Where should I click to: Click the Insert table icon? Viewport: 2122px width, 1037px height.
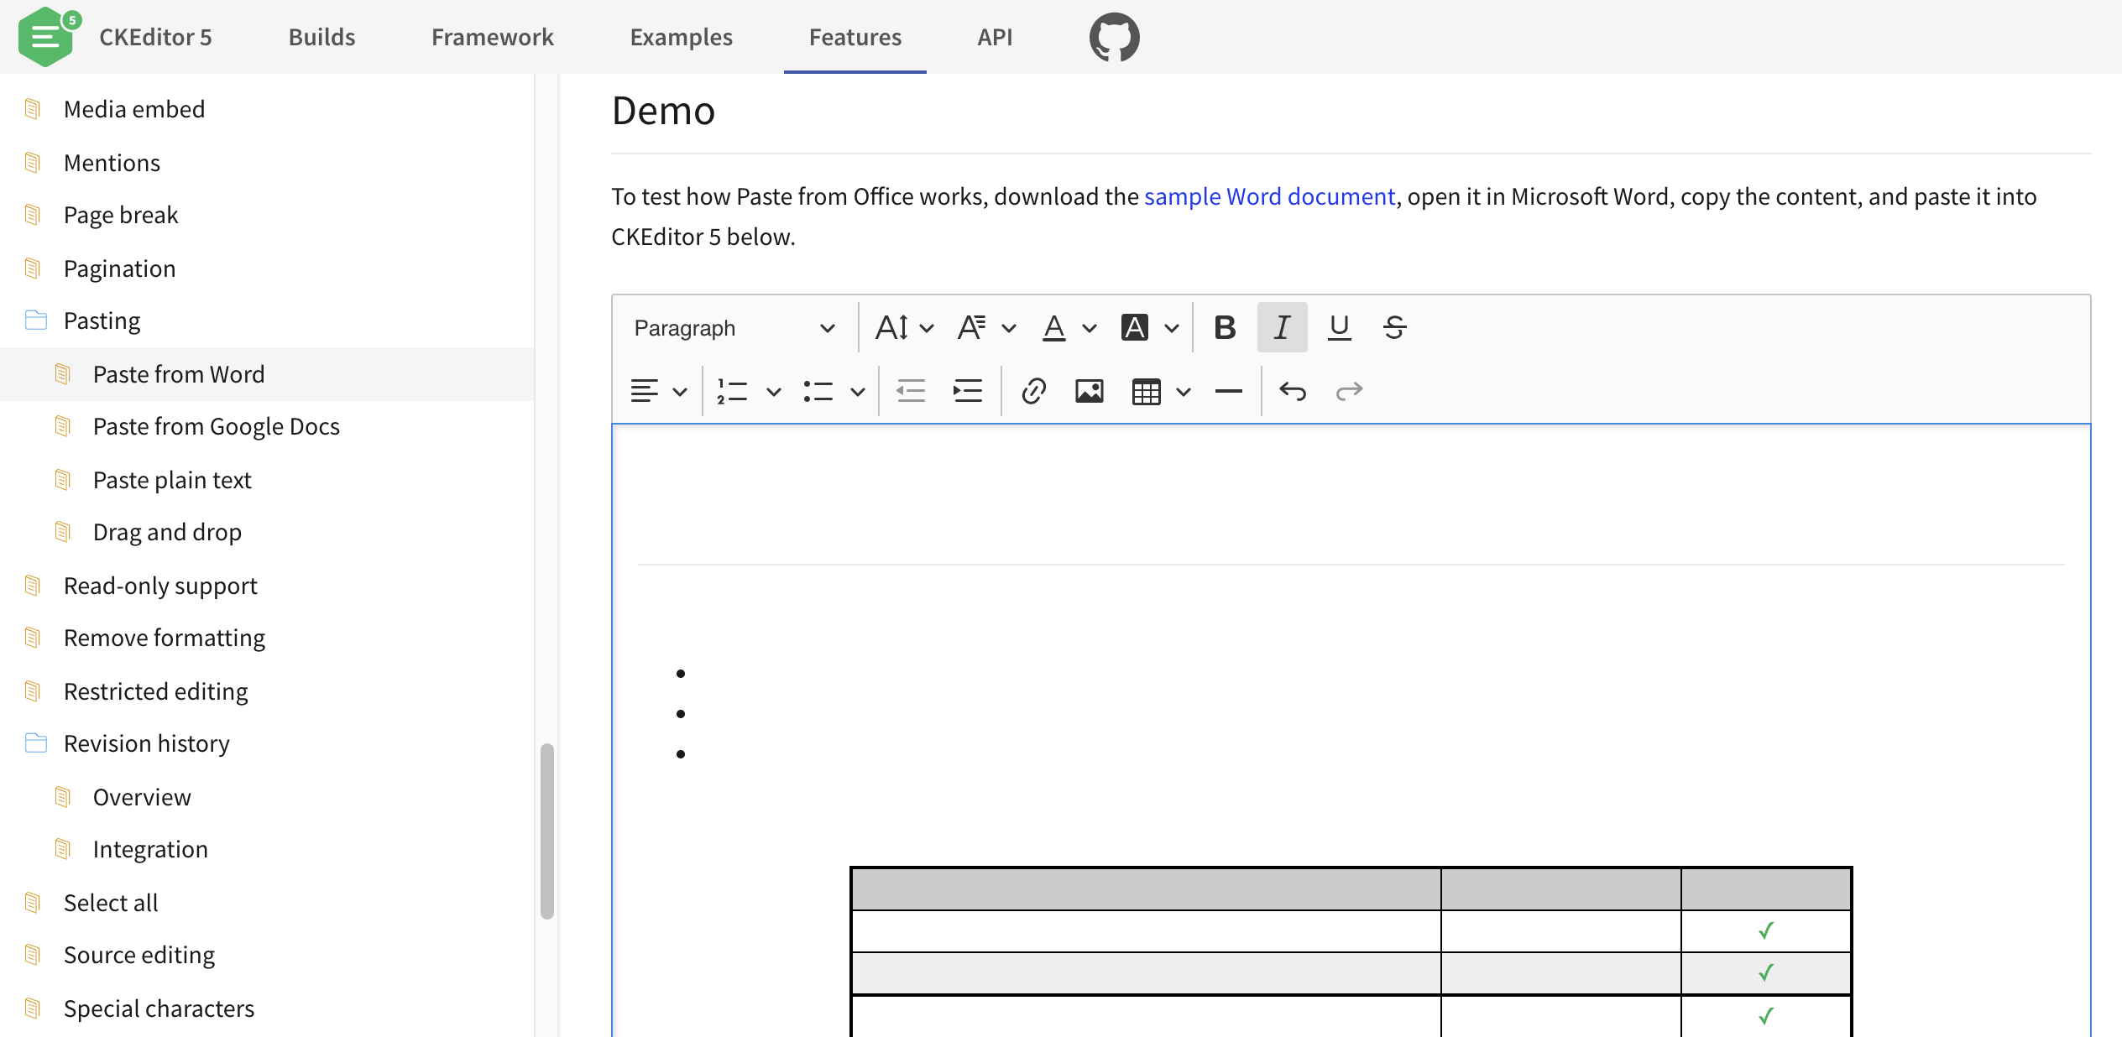click(1146, 391)
